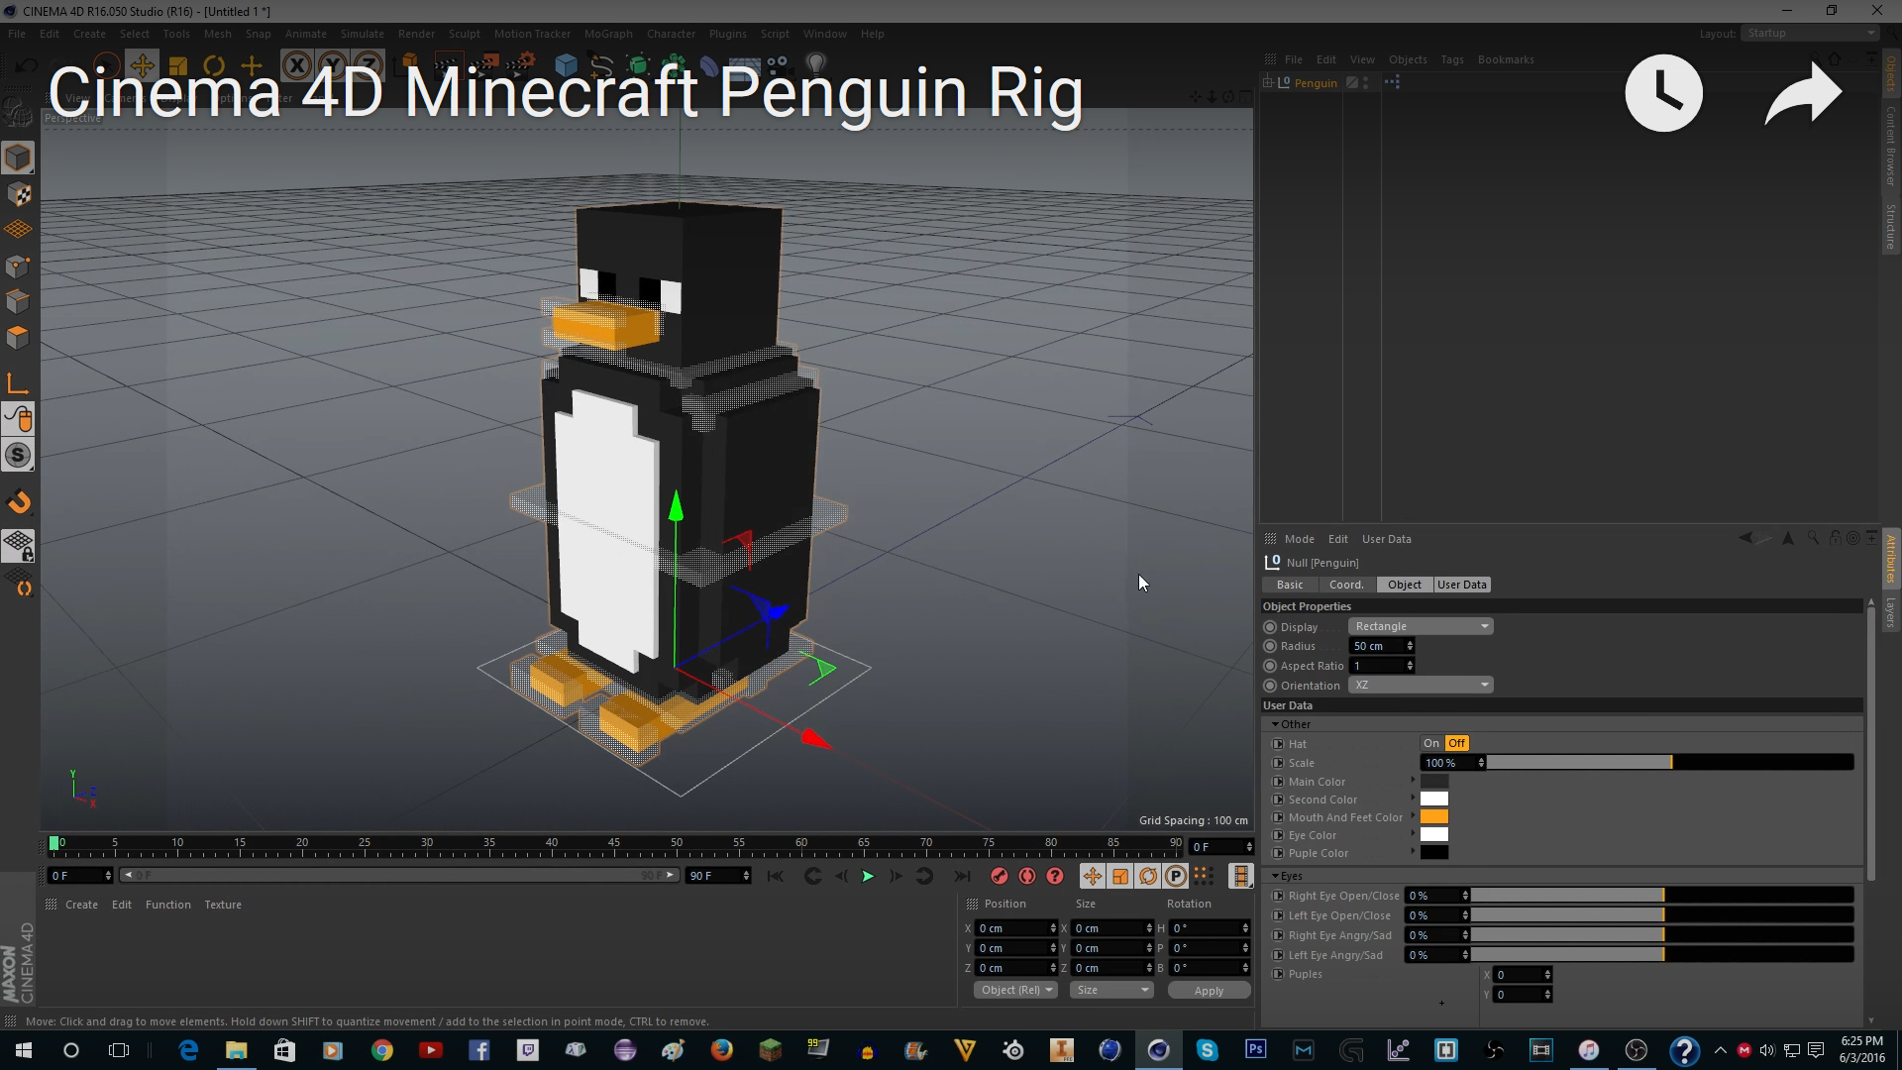
Task: Open the Orientation XZ dropdown
Action: [x=1421, y=685]
